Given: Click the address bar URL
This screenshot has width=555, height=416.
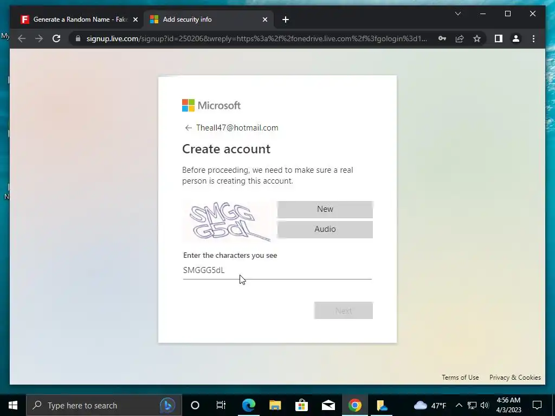Looking at the screenshot, I should coord(256,38).
